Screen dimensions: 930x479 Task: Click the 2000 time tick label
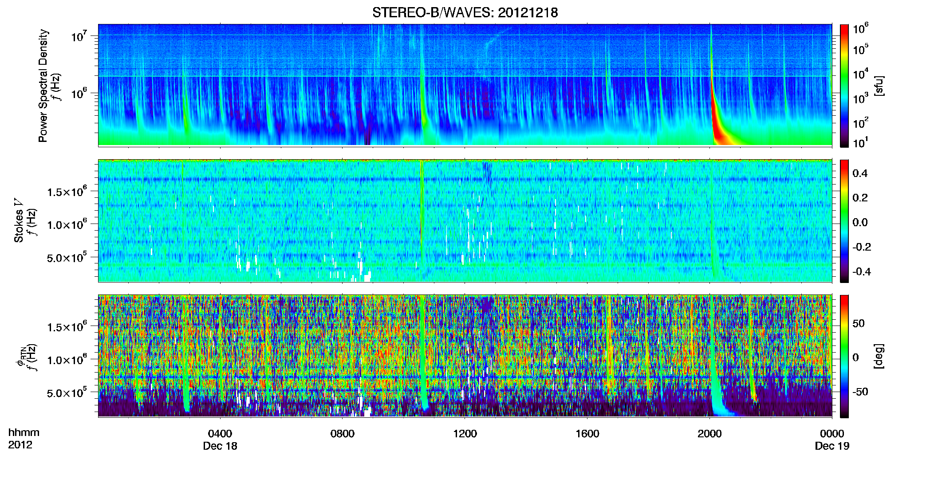(709, 434)
